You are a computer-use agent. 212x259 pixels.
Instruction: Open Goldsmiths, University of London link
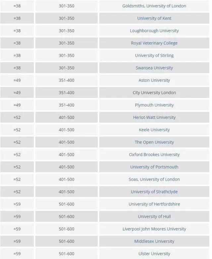click(154, 6)
